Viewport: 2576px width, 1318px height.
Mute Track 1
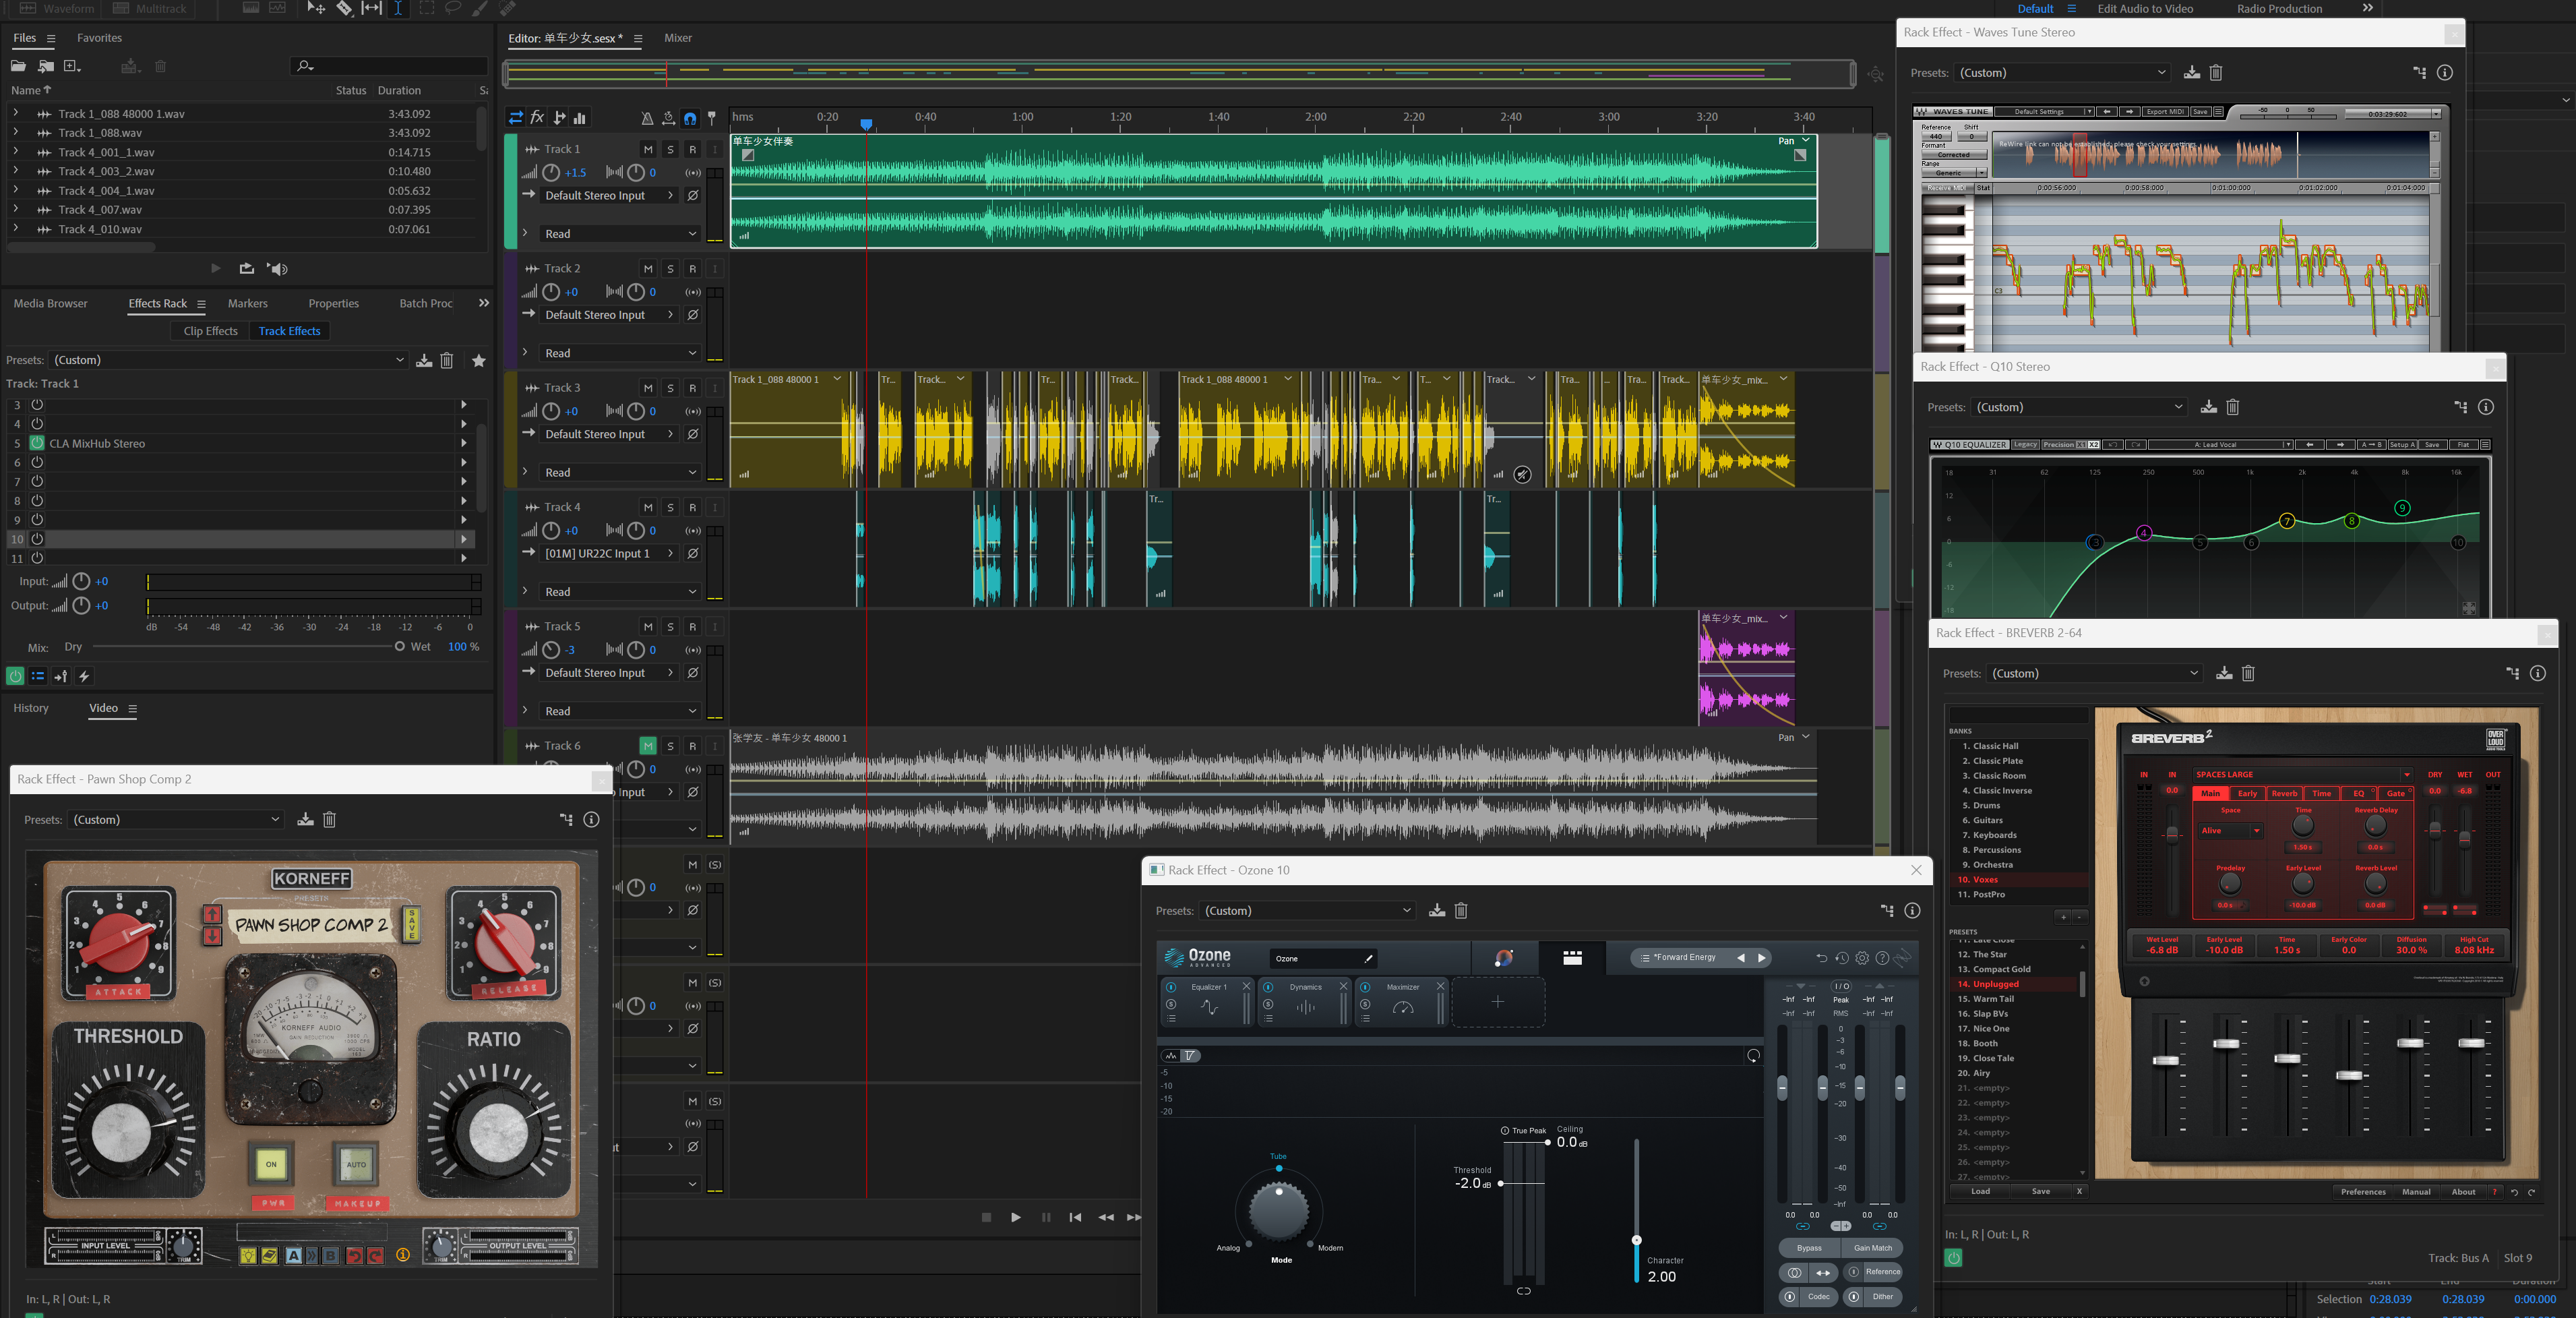tap(648, 149)
